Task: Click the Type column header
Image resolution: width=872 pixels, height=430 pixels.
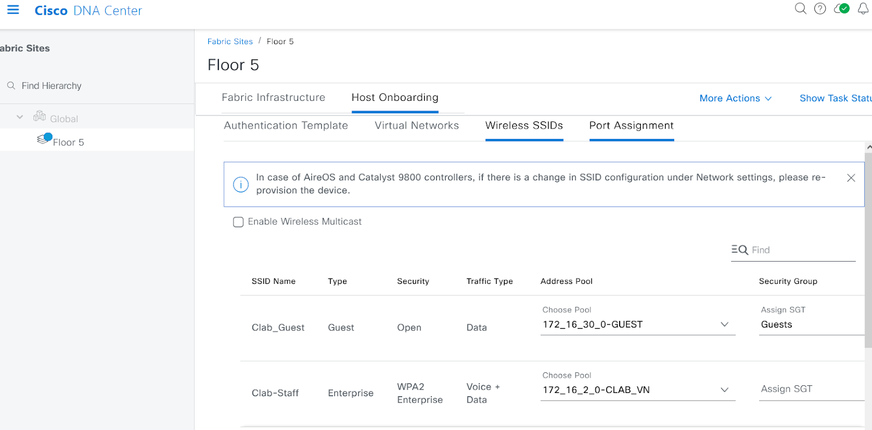Action: [337, 281]
